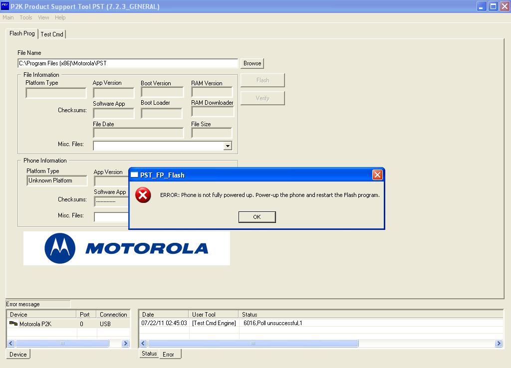Close the PST_FP_Flash error dialog
Image resolution: width=511 pixels, height=368 pixels.
click(x=377, y=175)
